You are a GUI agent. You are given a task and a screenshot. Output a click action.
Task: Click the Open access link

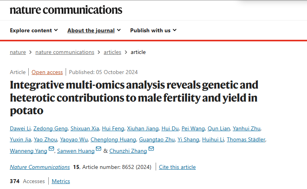click(47, 72)
